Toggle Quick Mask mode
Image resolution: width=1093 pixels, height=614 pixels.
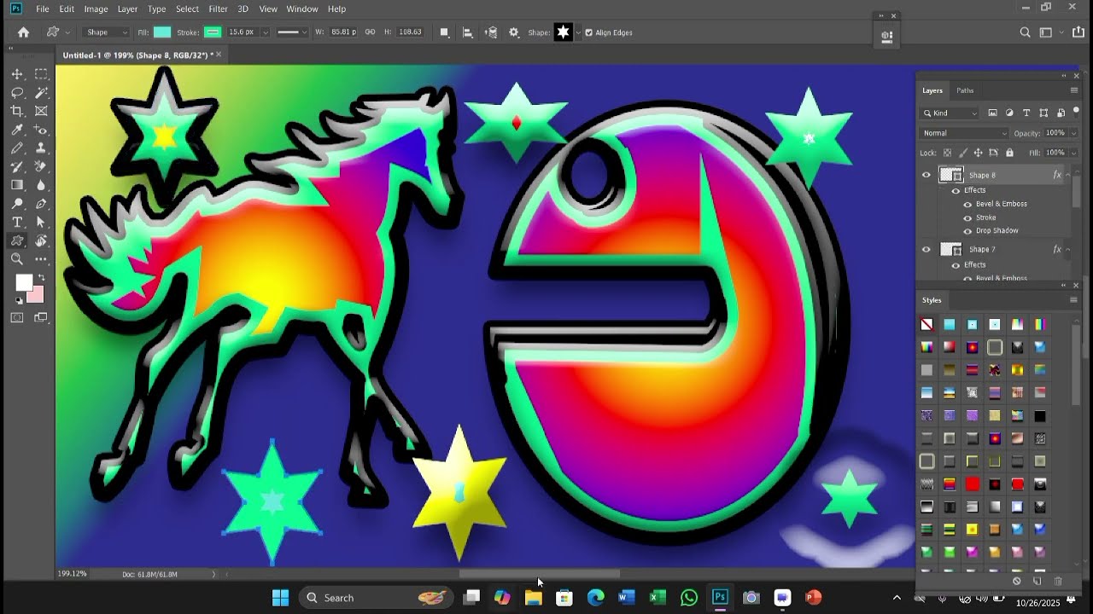tap(17, 317)
